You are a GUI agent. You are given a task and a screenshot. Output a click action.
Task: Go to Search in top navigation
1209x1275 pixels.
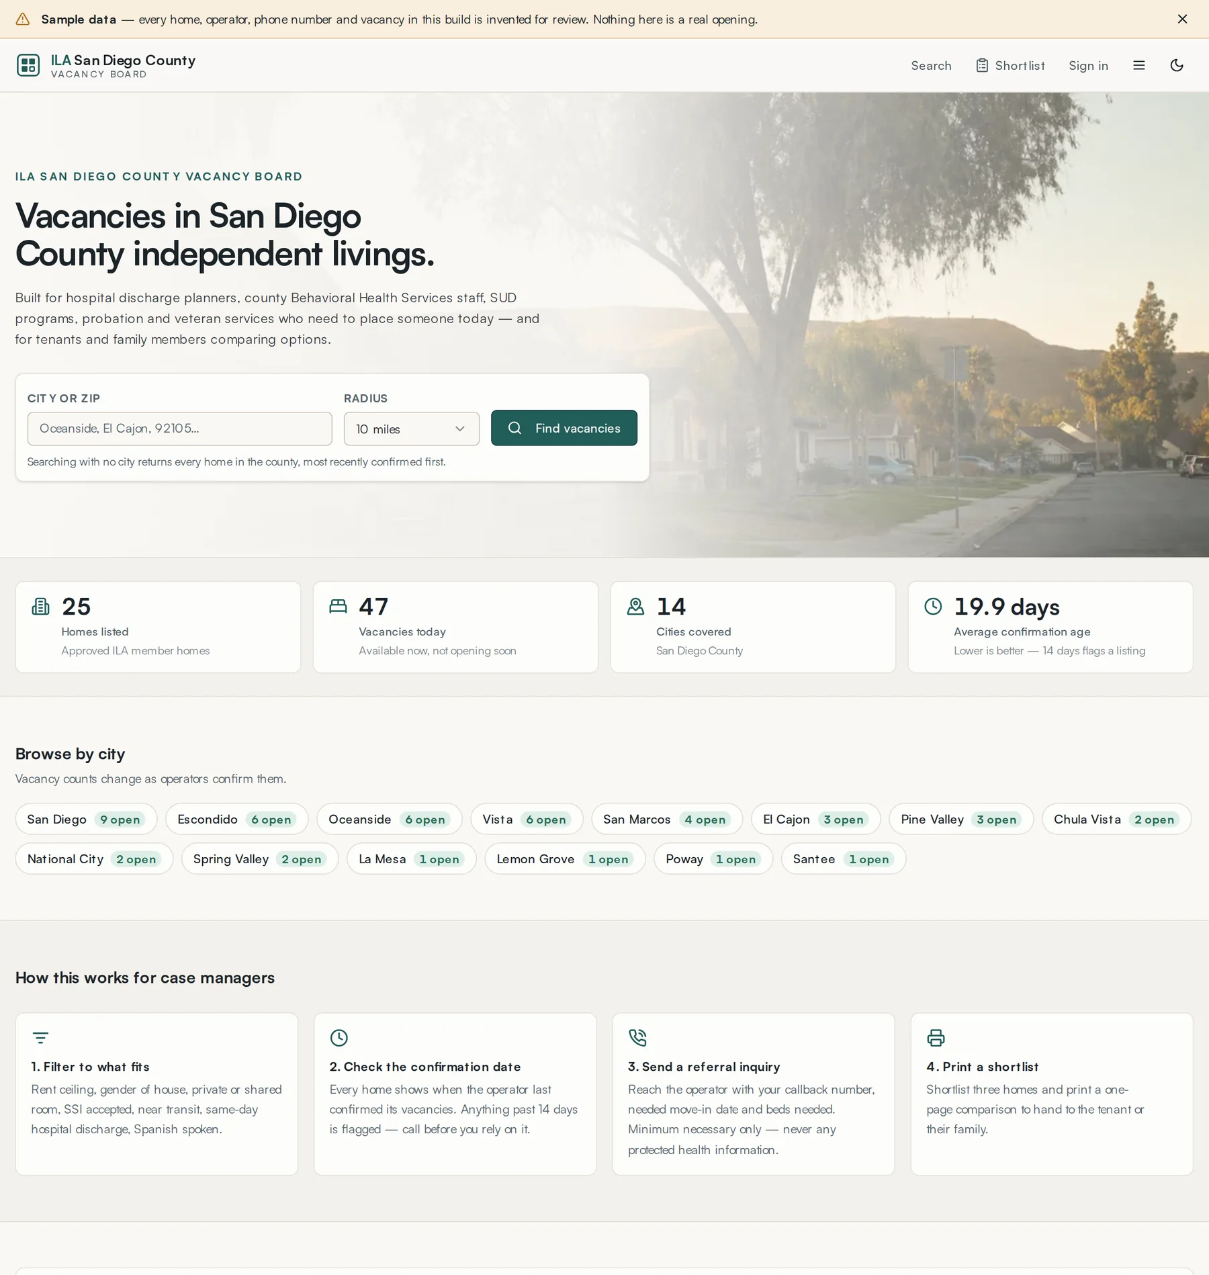coord(930,65)
